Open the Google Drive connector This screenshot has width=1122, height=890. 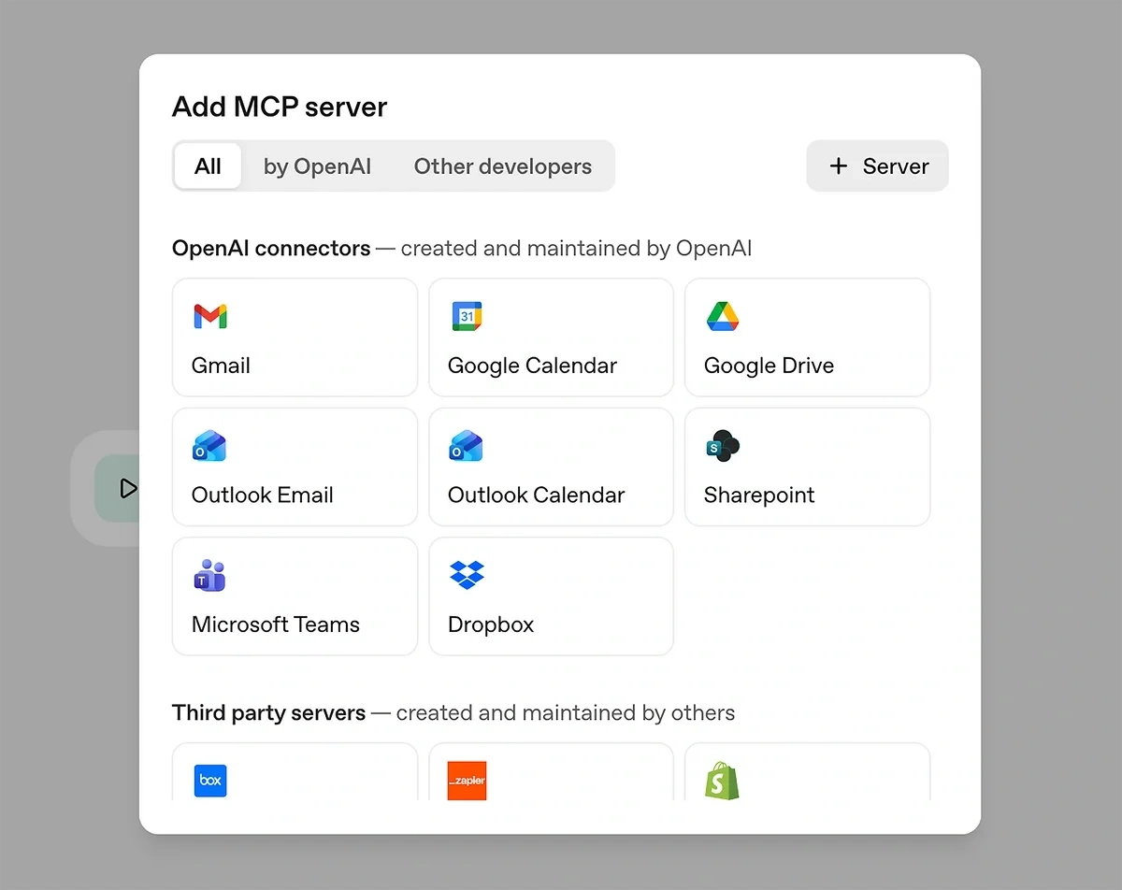click(806, 337)
